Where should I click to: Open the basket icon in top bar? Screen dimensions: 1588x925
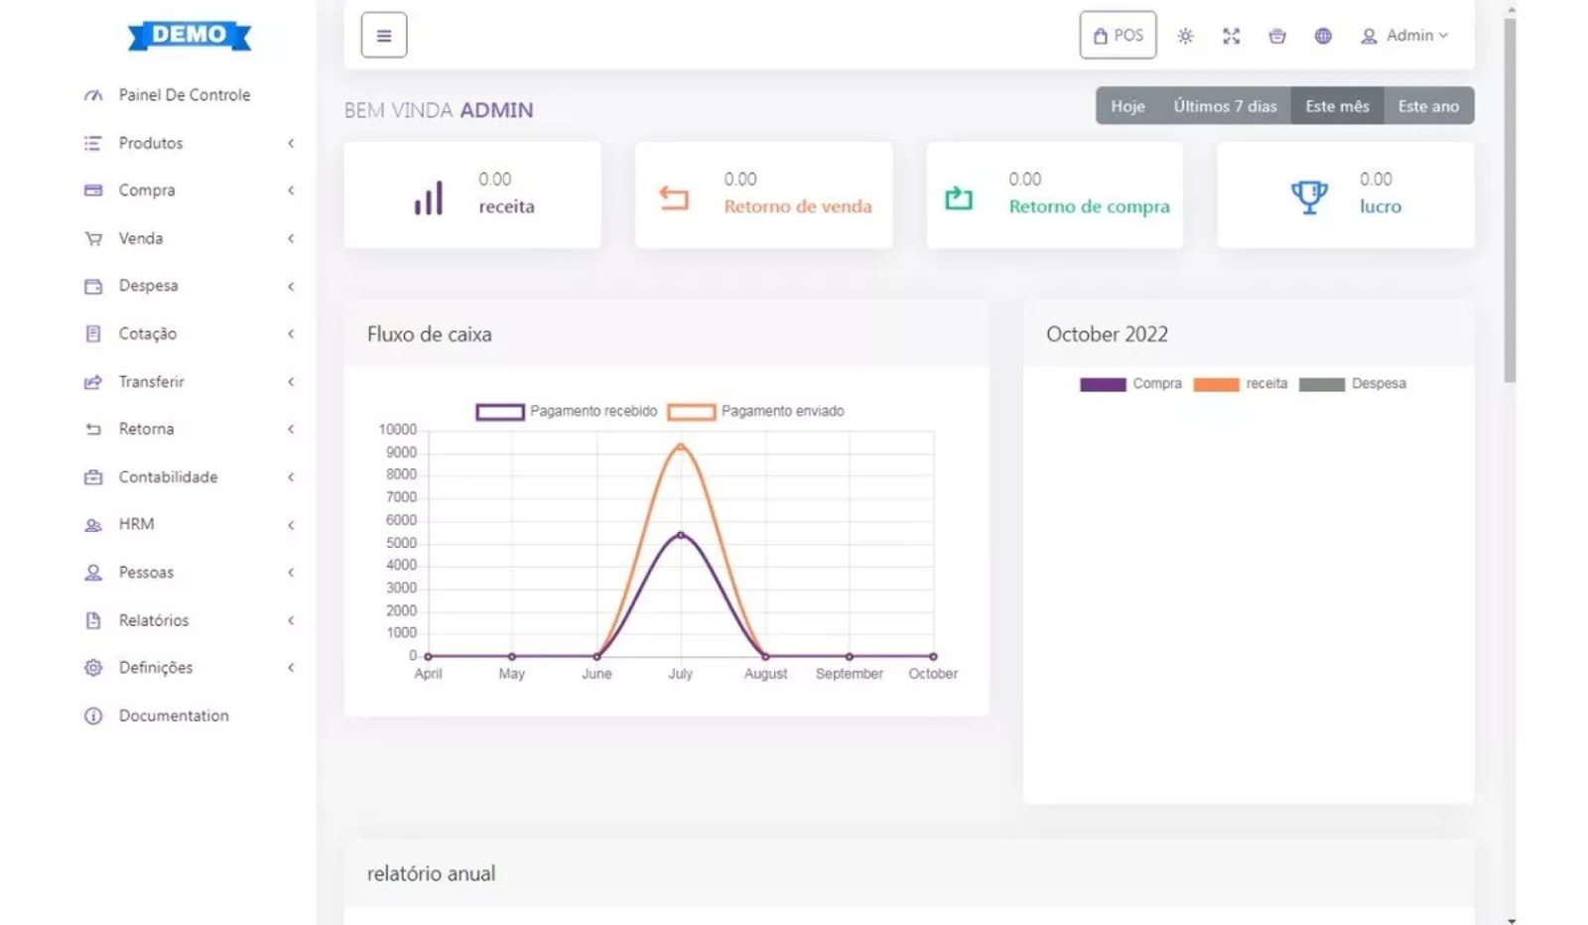tap(1276, 37)
